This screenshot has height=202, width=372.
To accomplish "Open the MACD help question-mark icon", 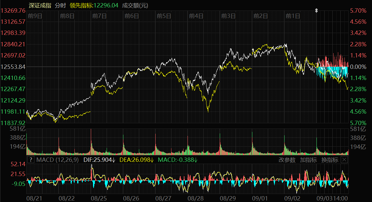I will [31, 160].
